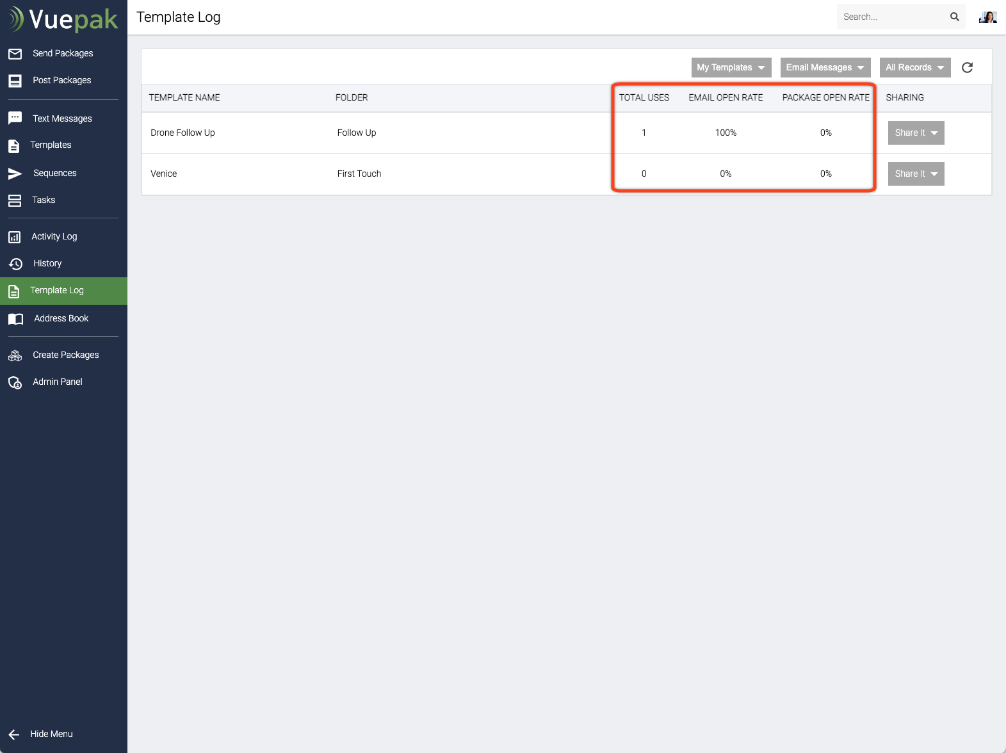The image size is (1006, 753).
Task: Click the Sequences paper plane icon
Action: pos(15,174)
